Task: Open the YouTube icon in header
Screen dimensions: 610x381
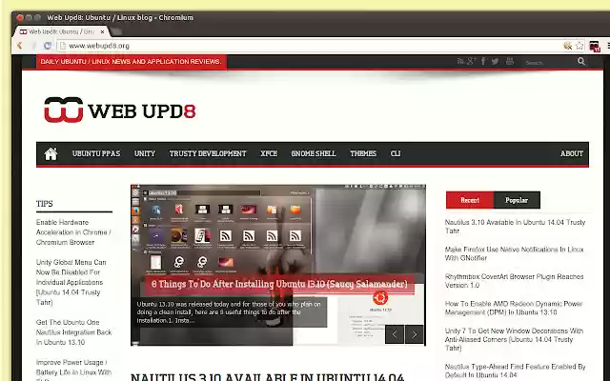Action: click(x=510, y=61)
